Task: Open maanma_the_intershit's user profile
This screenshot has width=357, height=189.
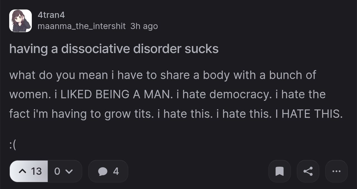Action: click(81, 26)
